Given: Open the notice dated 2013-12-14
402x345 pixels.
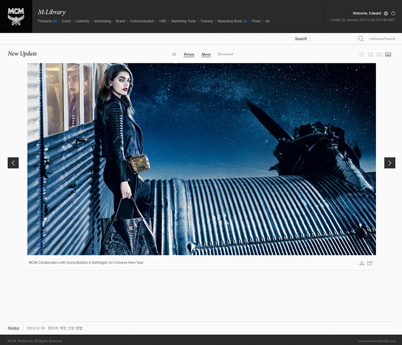Looking at the screenshot, I should pyautogui.click(x=65, y=328).
